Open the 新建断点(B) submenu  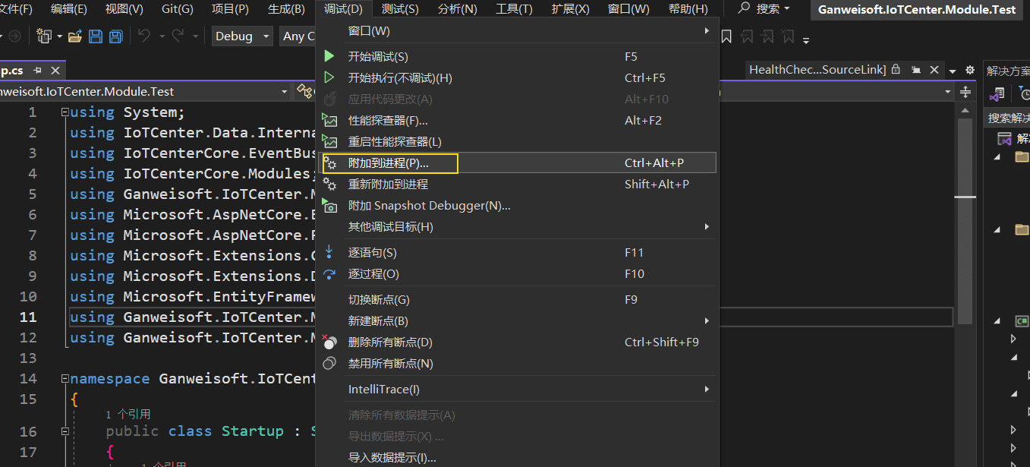[x=518, y=321]
